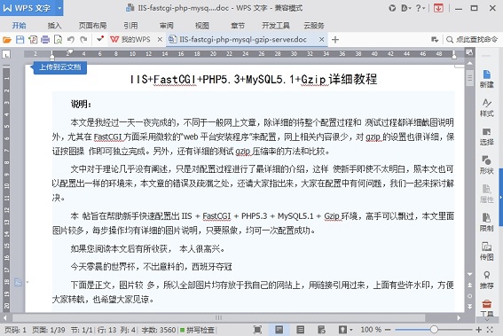Select web layout view in the status bar

pyautogui.click(x=321, y=330)
